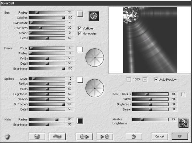Click the undo arrow reset button
The image size is (192, 143).
coord(134,137)
